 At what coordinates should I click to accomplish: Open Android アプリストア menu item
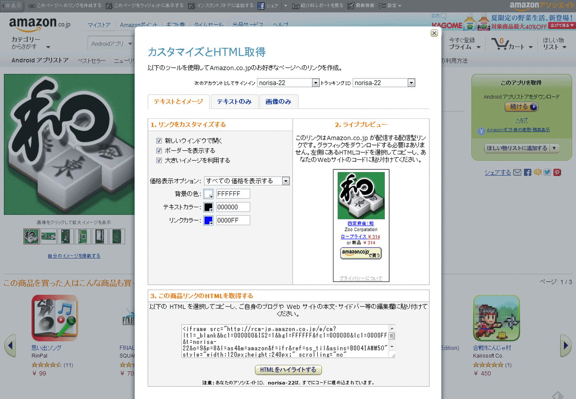tap(40, 60)
